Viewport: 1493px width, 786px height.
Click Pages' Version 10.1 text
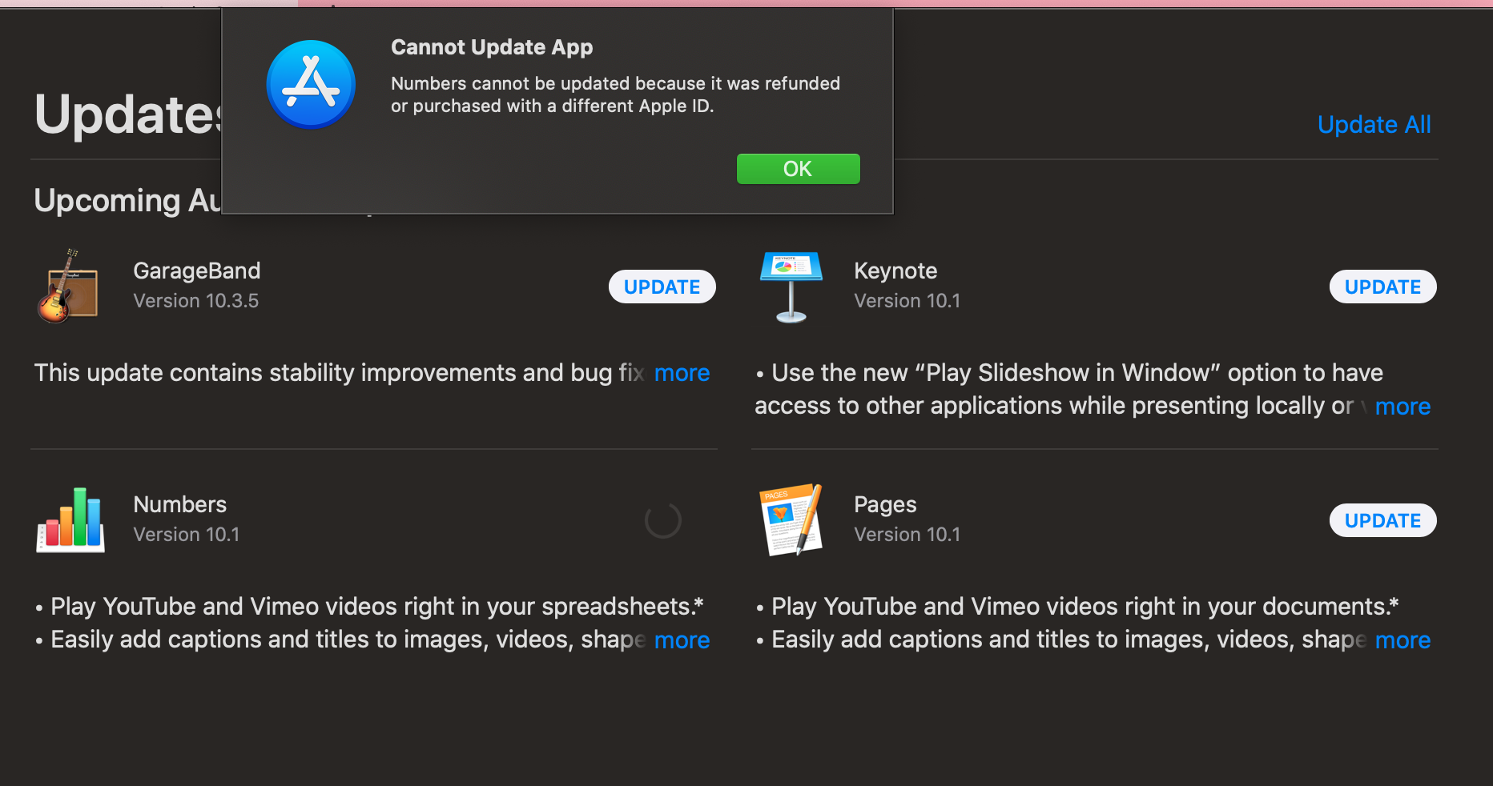point(907,535)
